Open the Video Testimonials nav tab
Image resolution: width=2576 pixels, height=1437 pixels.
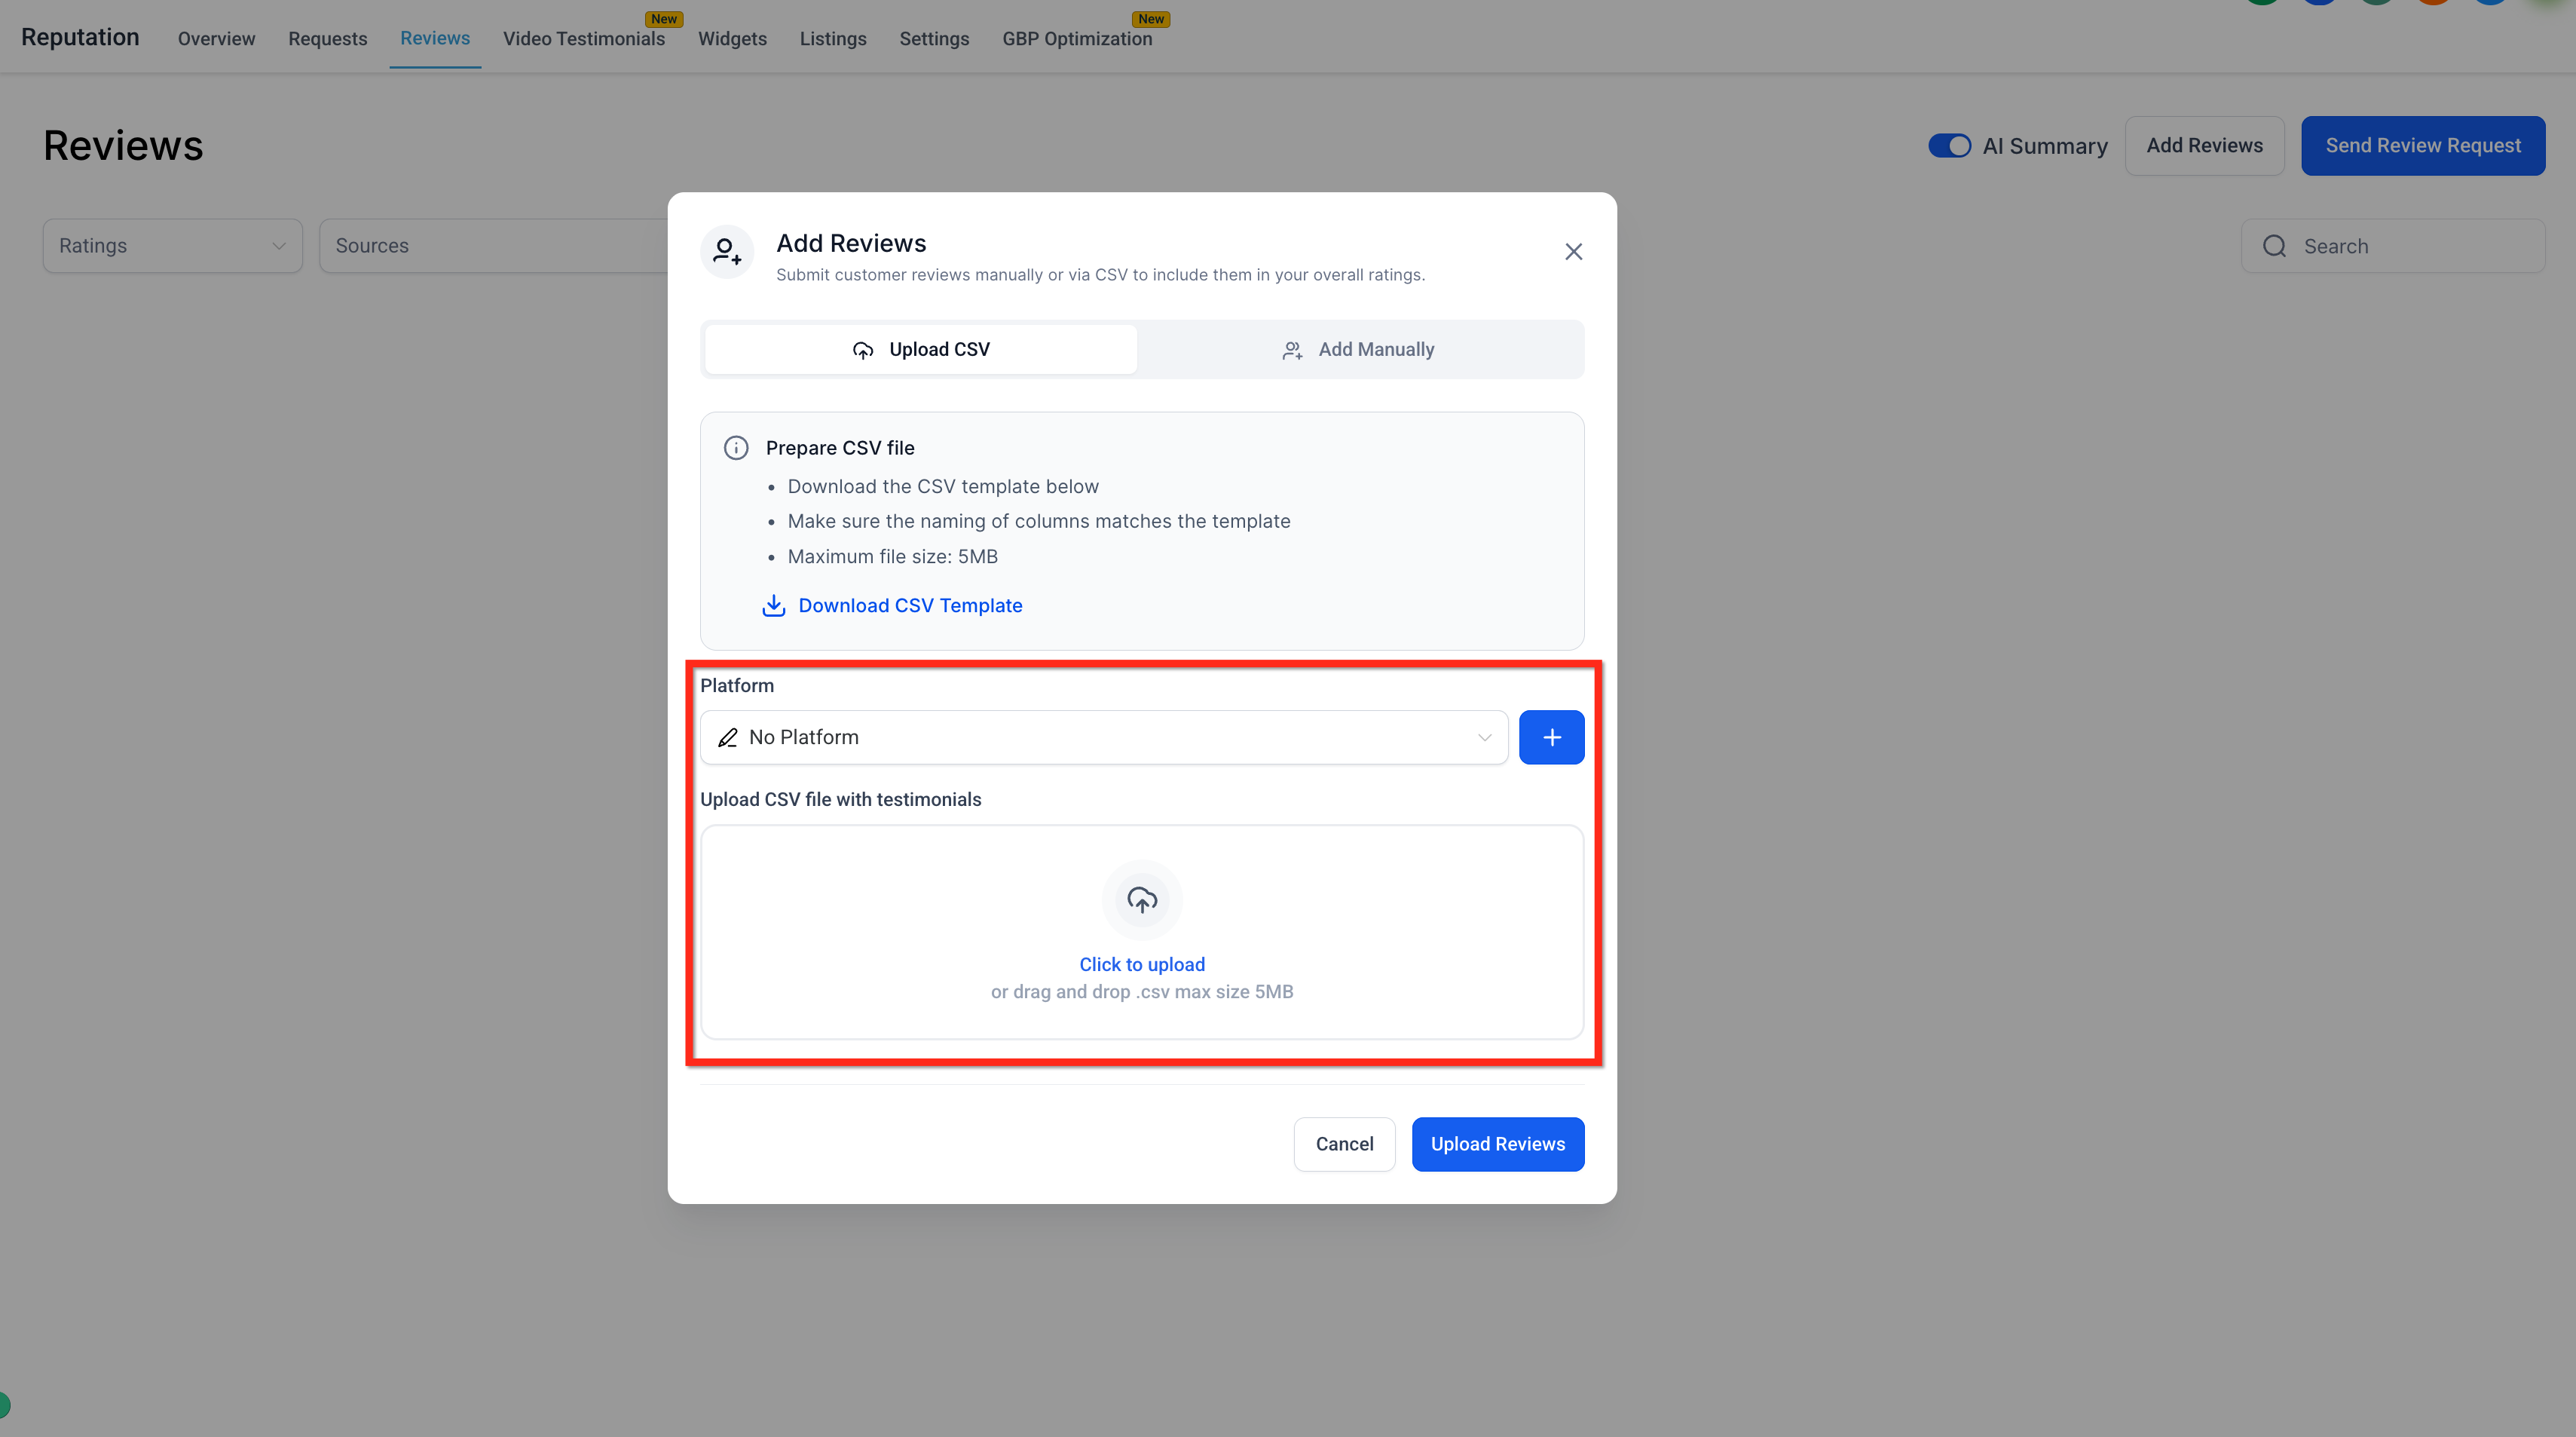tap(584, 38)
